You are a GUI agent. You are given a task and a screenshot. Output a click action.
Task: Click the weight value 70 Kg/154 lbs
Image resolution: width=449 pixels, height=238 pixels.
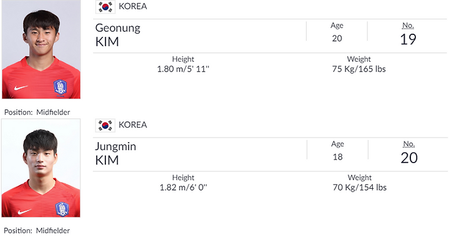point(360,188)
